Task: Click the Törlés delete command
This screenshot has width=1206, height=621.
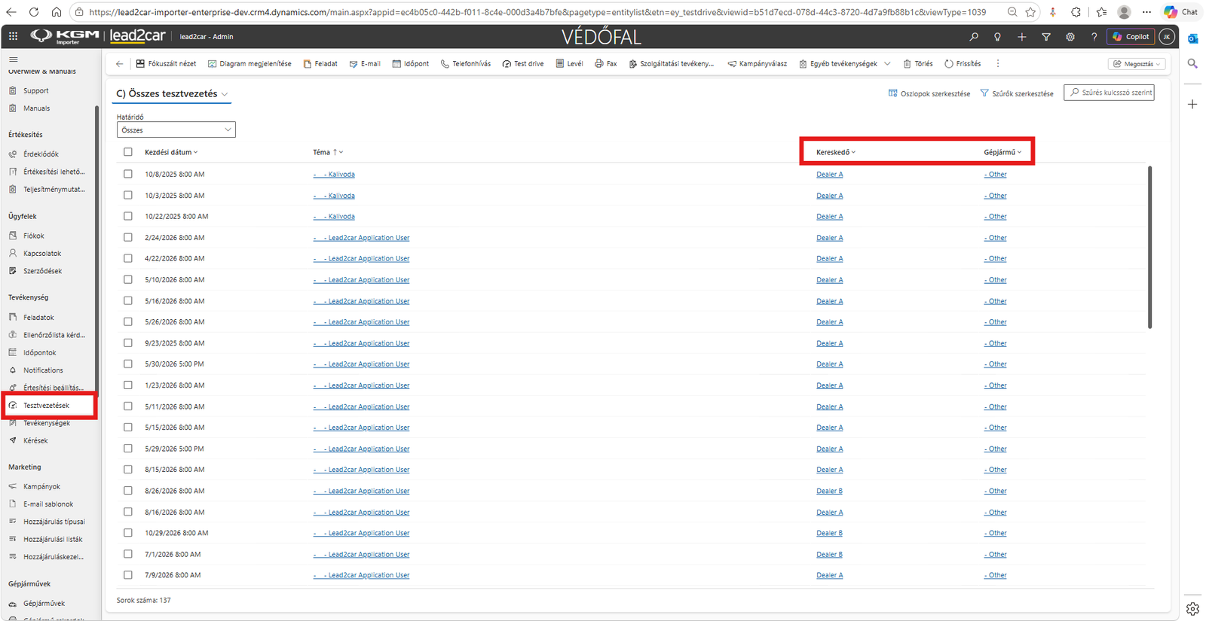Action: point(918,64)
